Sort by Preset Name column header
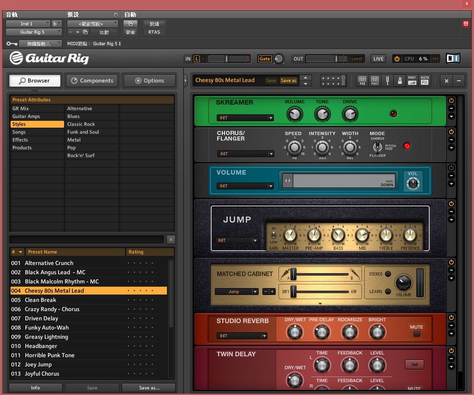474x395 pixels. click(76, 252)
